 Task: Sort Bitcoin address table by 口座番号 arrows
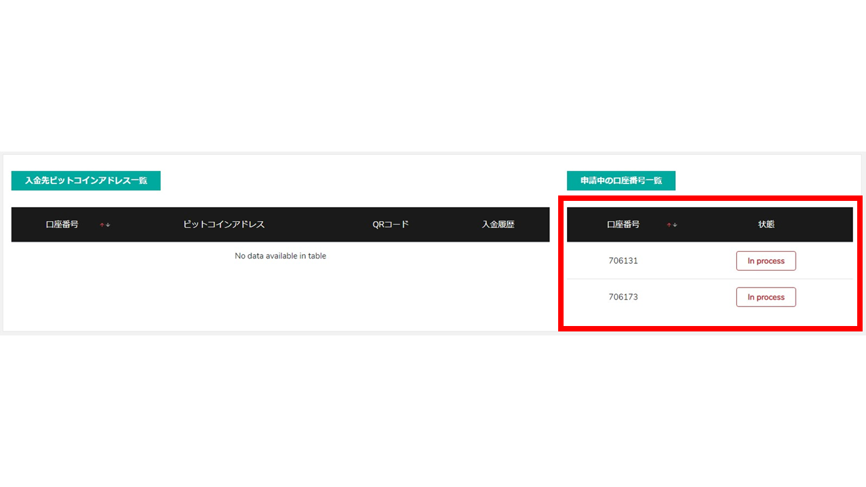coord(105,225)
